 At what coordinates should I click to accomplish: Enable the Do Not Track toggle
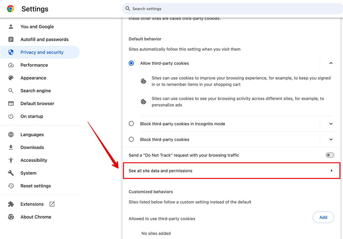[x=330, y=155]
